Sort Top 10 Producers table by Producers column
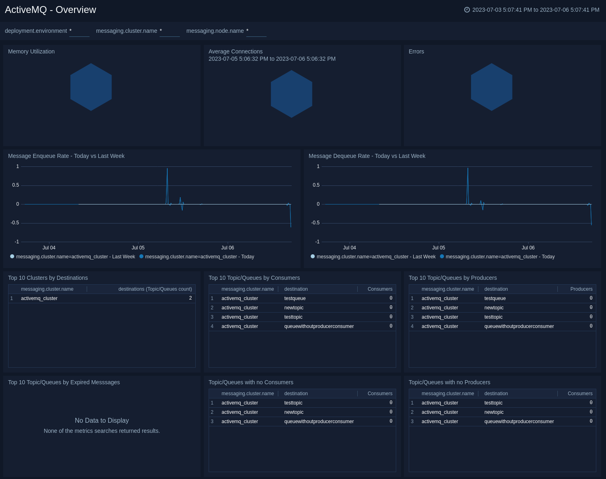Screen dimensions: 606x479 pyautogui.click(x=581, y=289)
